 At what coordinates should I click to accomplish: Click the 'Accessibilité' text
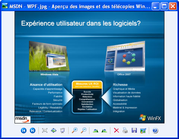[x=120, y=104]
